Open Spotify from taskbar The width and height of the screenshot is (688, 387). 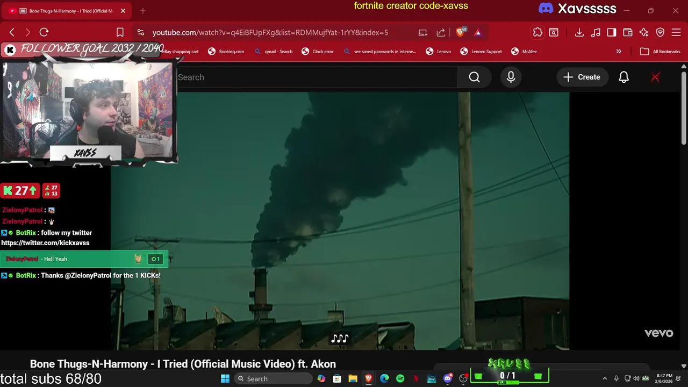pos(400,378)
